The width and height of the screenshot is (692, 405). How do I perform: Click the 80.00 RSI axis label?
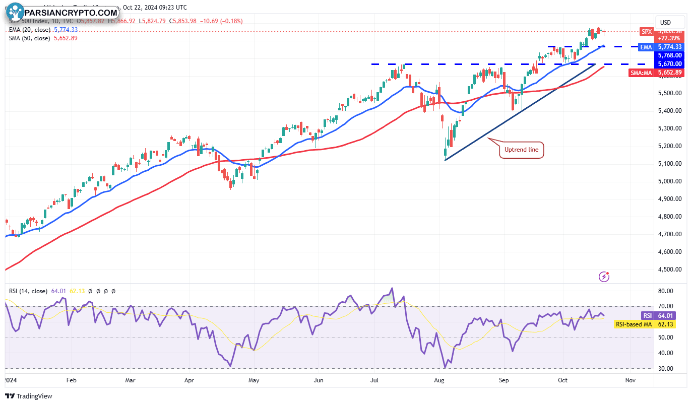point(666,291)
